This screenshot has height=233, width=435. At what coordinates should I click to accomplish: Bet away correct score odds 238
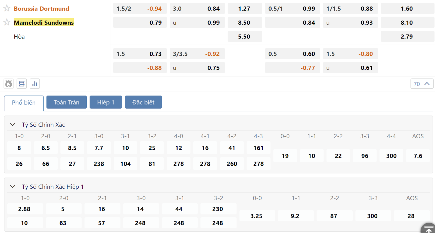[99, 164]
